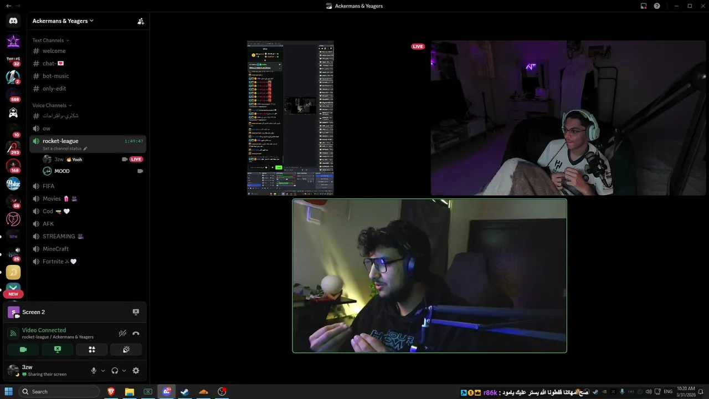Toggle screen share button in voice panel
Viewport: 709px width, 399px height.
click(x=58, y=349)
